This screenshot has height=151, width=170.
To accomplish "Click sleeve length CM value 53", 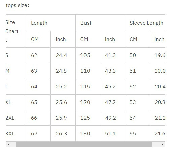I will pos(133,102).
